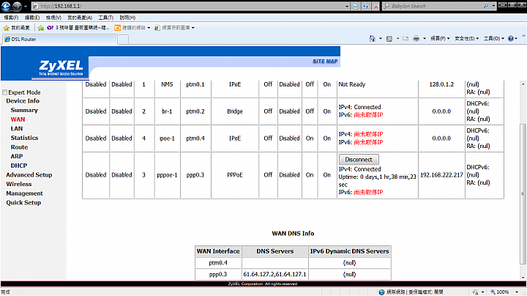527x296 pixels.
Task: Open the search provider dropdown arrow
Action: [x=493, y=6]
